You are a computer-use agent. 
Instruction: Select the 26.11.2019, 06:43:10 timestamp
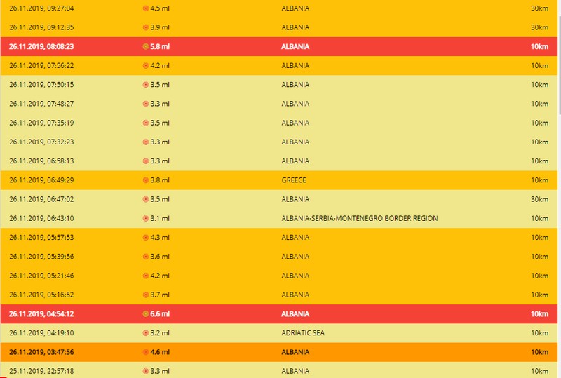[41, 218]
